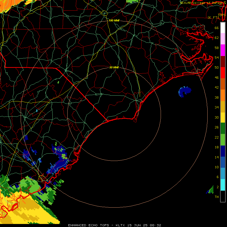Click the "KLTX" radar site identifier

[x=121, y=225]
